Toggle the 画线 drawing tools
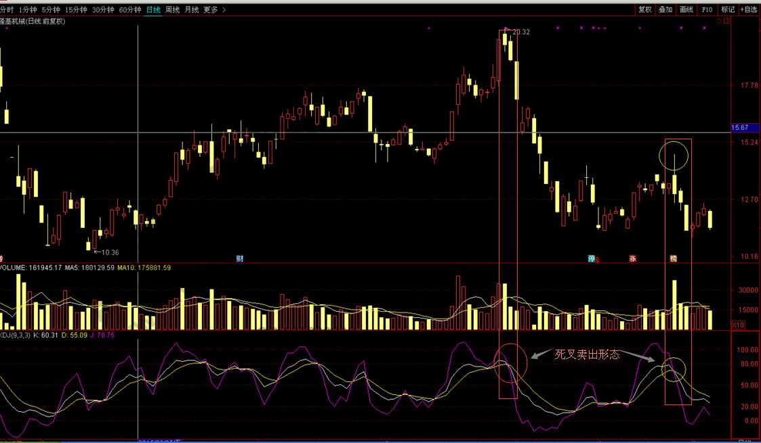This screenshot has height=443, width=761. point(686,9)
